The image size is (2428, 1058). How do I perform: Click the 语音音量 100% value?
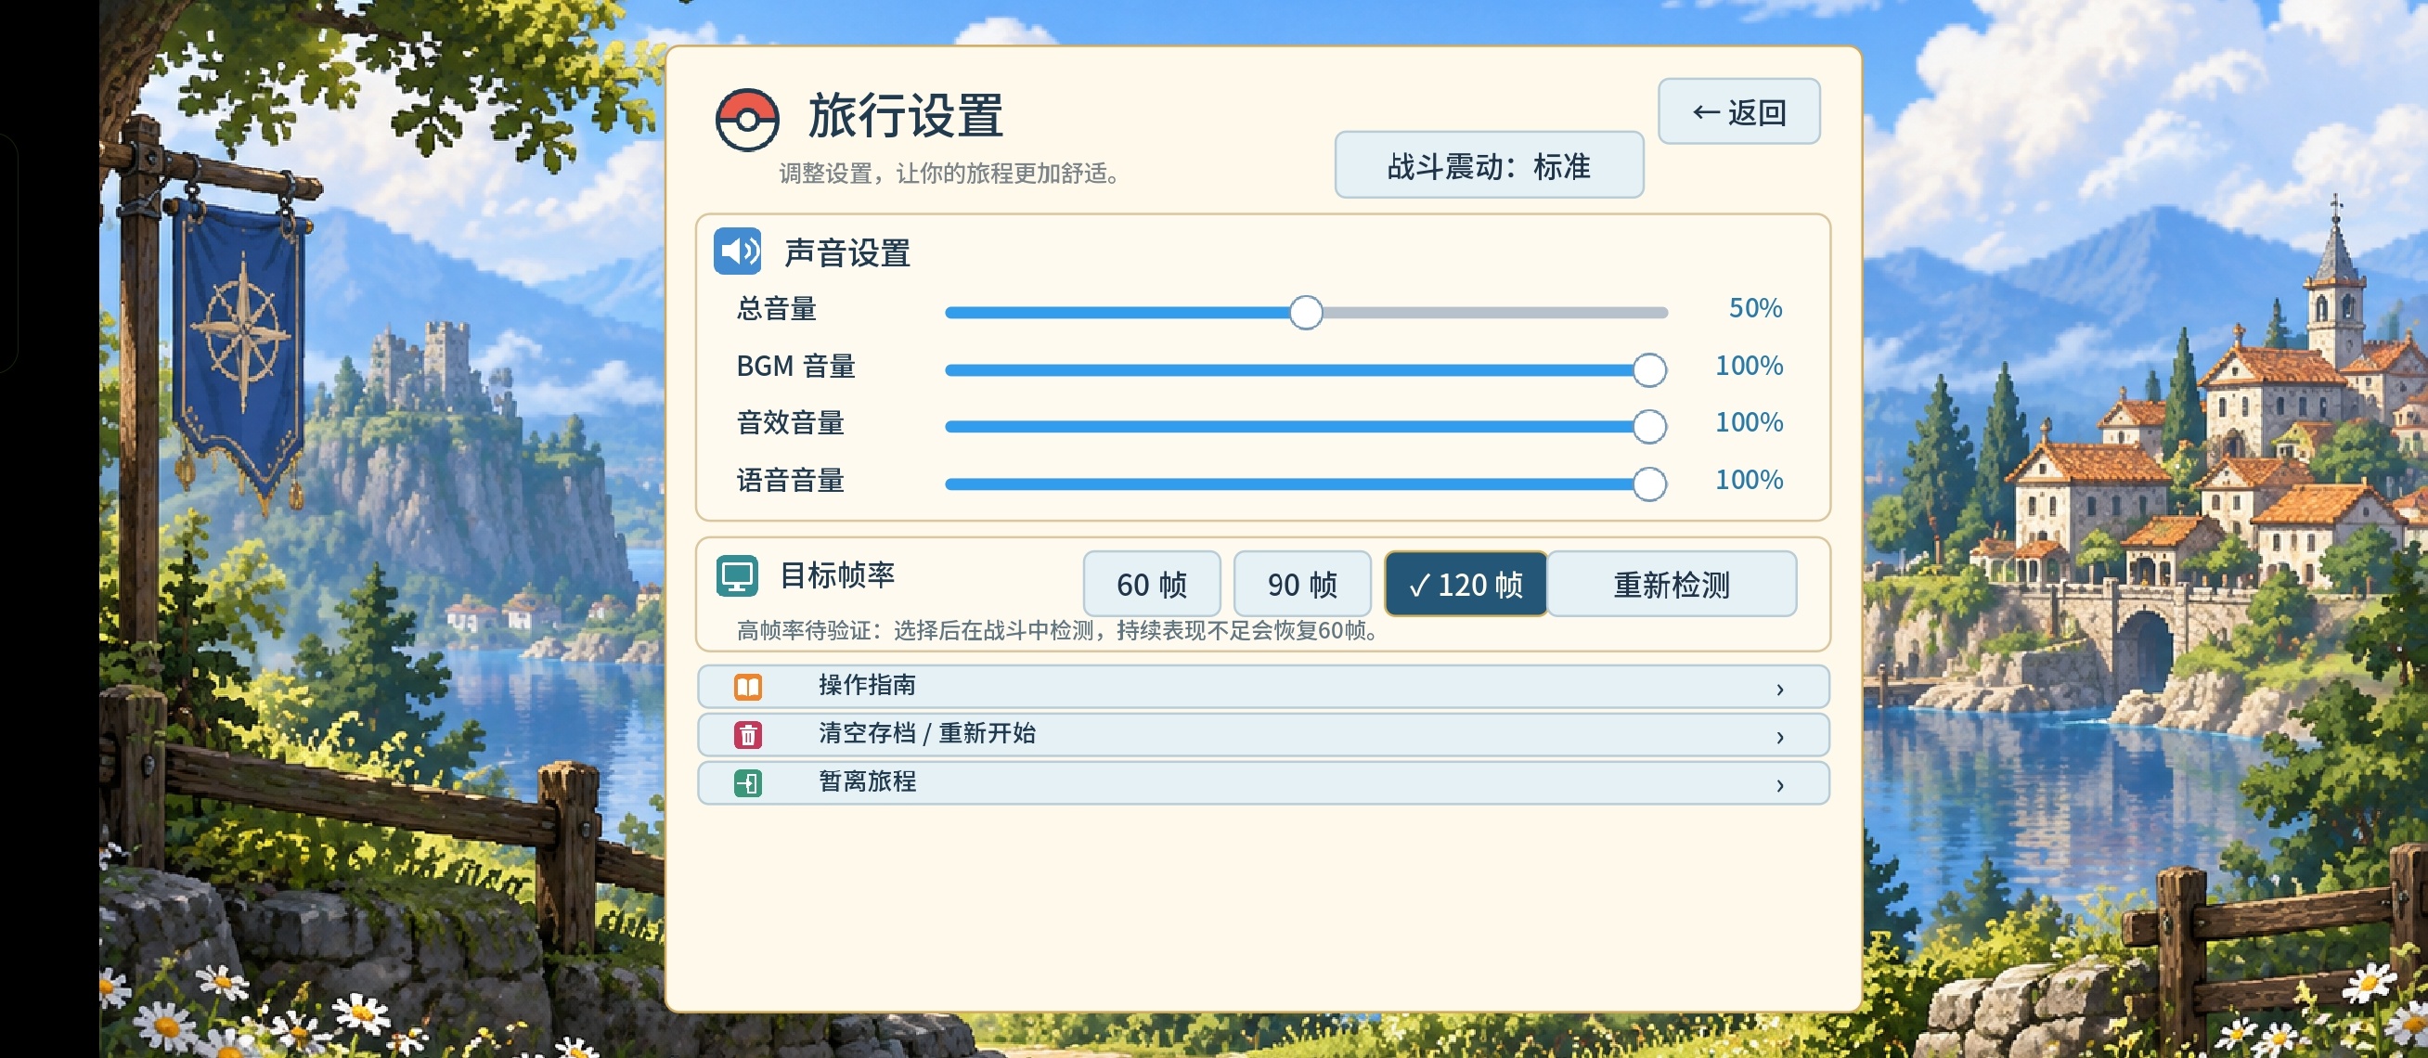(x=1749, y=480)
